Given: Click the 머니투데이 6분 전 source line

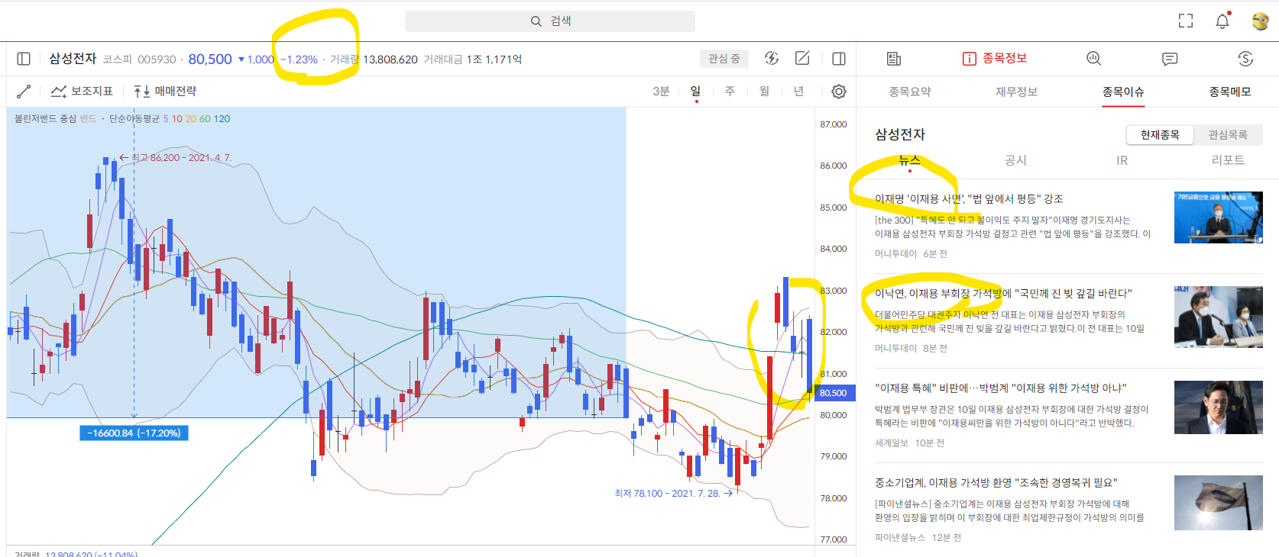Looking at the screenshot, I should pos(911,254).
